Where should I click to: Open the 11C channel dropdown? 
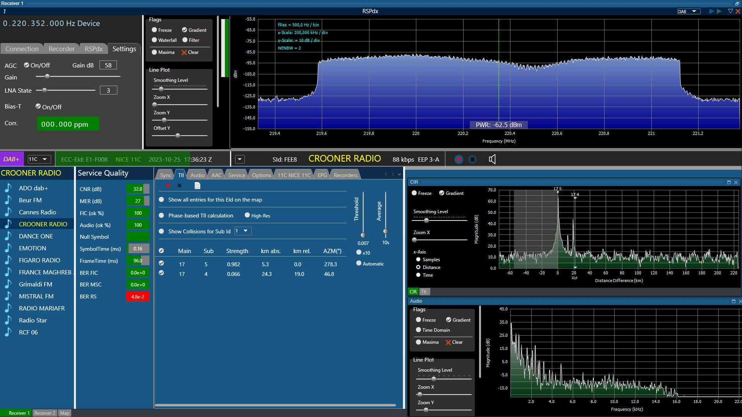(x=40, y=159)
